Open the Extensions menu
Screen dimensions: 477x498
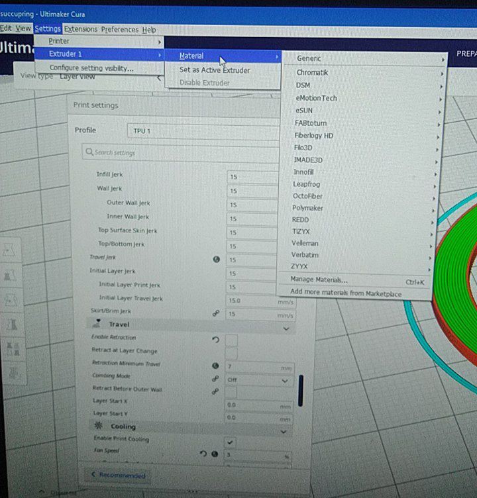click(81, 29)
